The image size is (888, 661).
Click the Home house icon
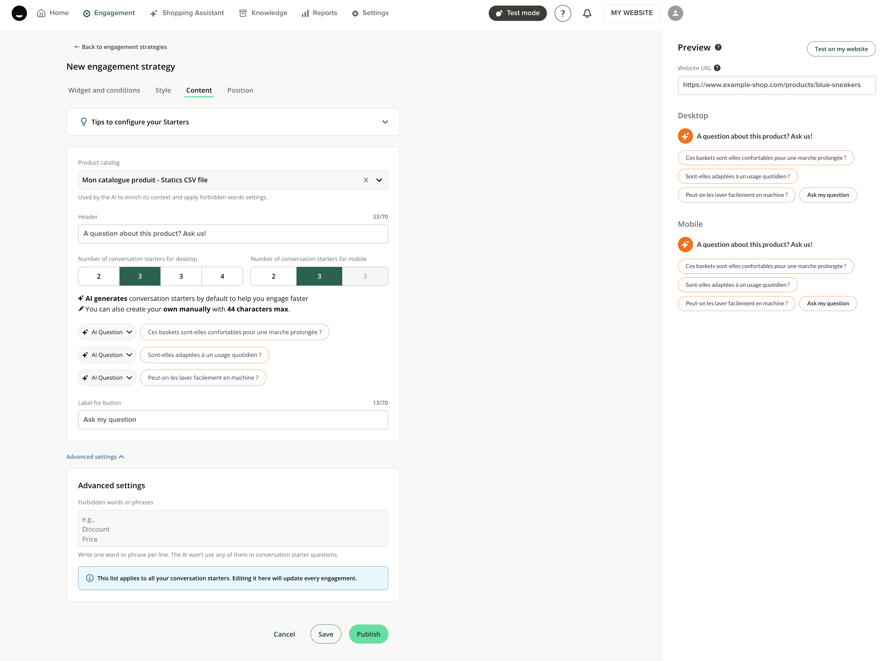point(41,13)
